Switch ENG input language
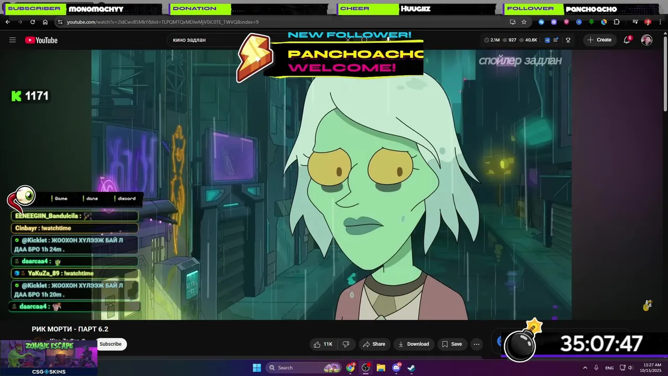Viewport: 668px width, 376px height. click(609, 368)
